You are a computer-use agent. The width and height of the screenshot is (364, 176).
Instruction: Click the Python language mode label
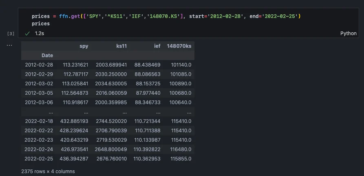[348, 33]
